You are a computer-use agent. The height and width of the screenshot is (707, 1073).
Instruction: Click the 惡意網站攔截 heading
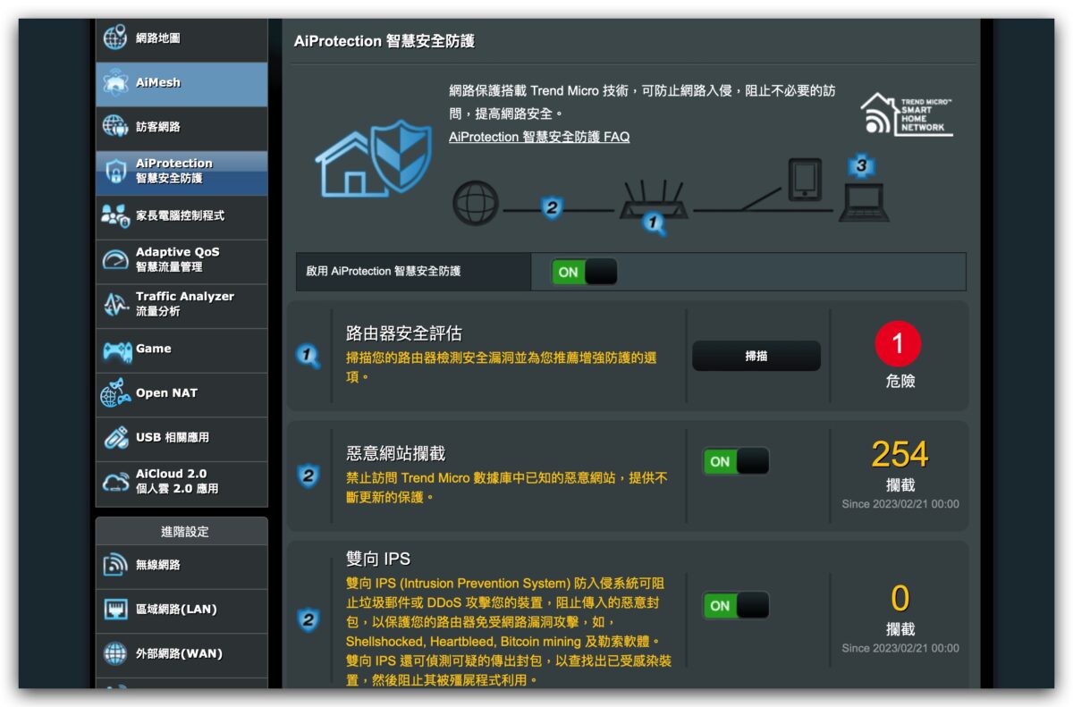click(395, 453)
